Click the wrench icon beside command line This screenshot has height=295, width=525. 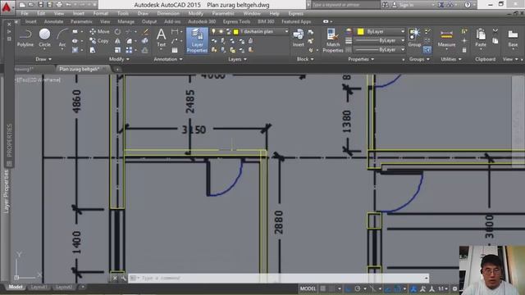click(x=124, y=278)
